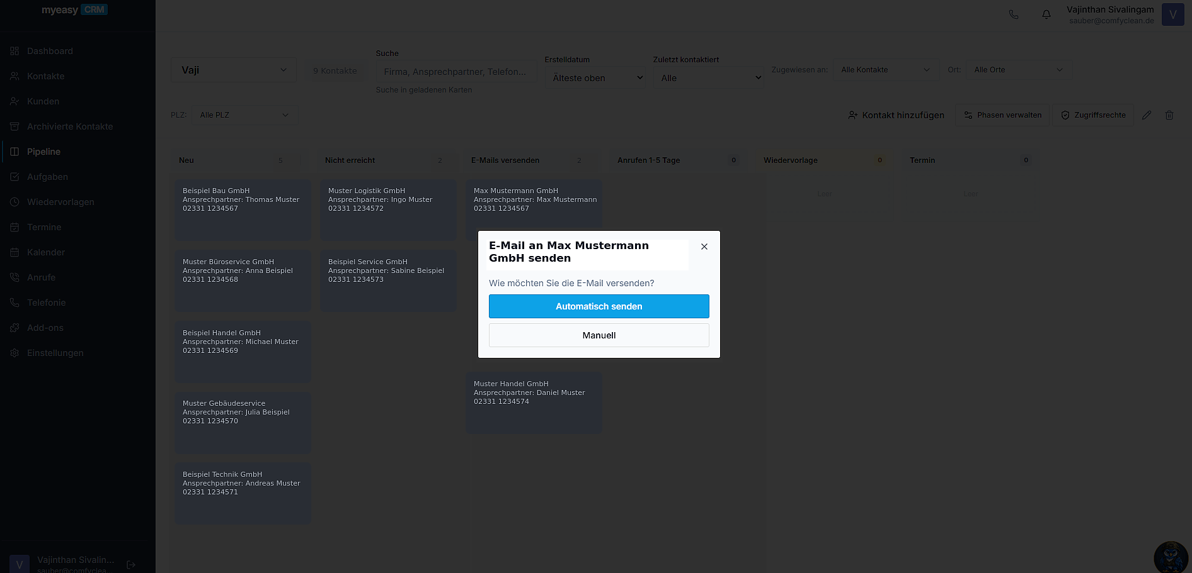Open the notifications bell
Viewport: 1192px width, 573px height.
(x=1046, y=14)
